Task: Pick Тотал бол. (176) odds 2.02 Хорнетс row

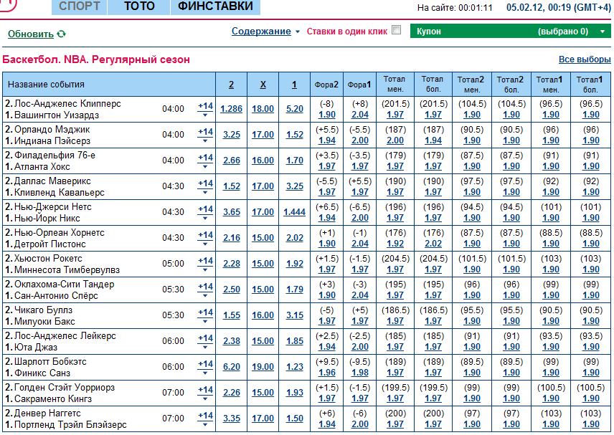Action: [433, 244]
